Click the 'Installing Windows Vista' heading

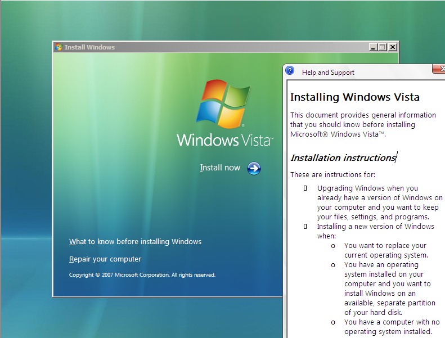(x=355, y=97)
